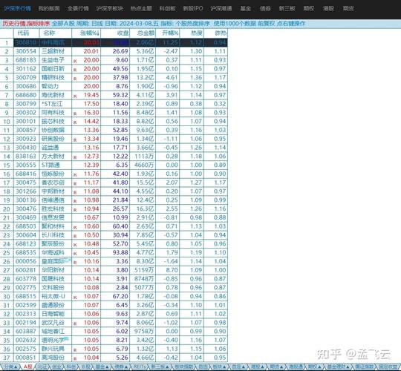This screenshot has width=401, height=371.
Task: Click the 日期: 2024-03-08 date label
Action: (131, 24)
